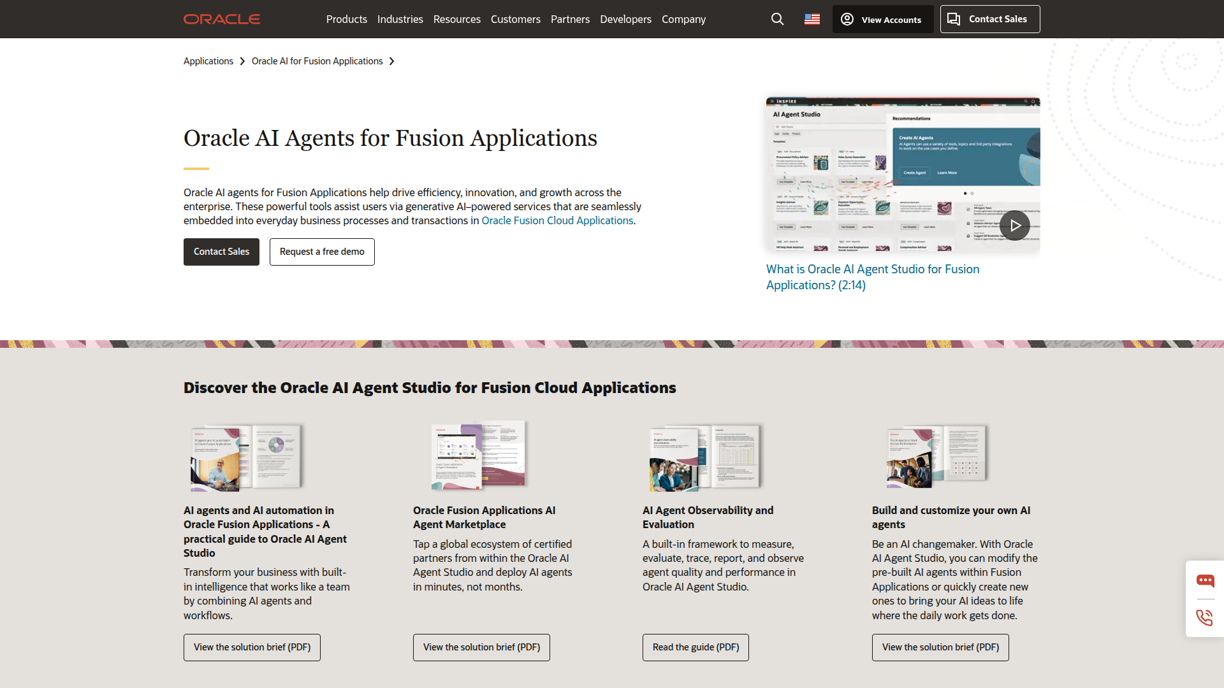This screenshot has width=1224, height=688.
Task: Open the Oracle Fusion Cloud Applications link
Action: 557,220
